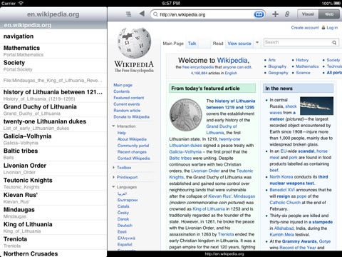Open the Benedict XVI news link
The image size is (342, 257).
pos(282,190)
